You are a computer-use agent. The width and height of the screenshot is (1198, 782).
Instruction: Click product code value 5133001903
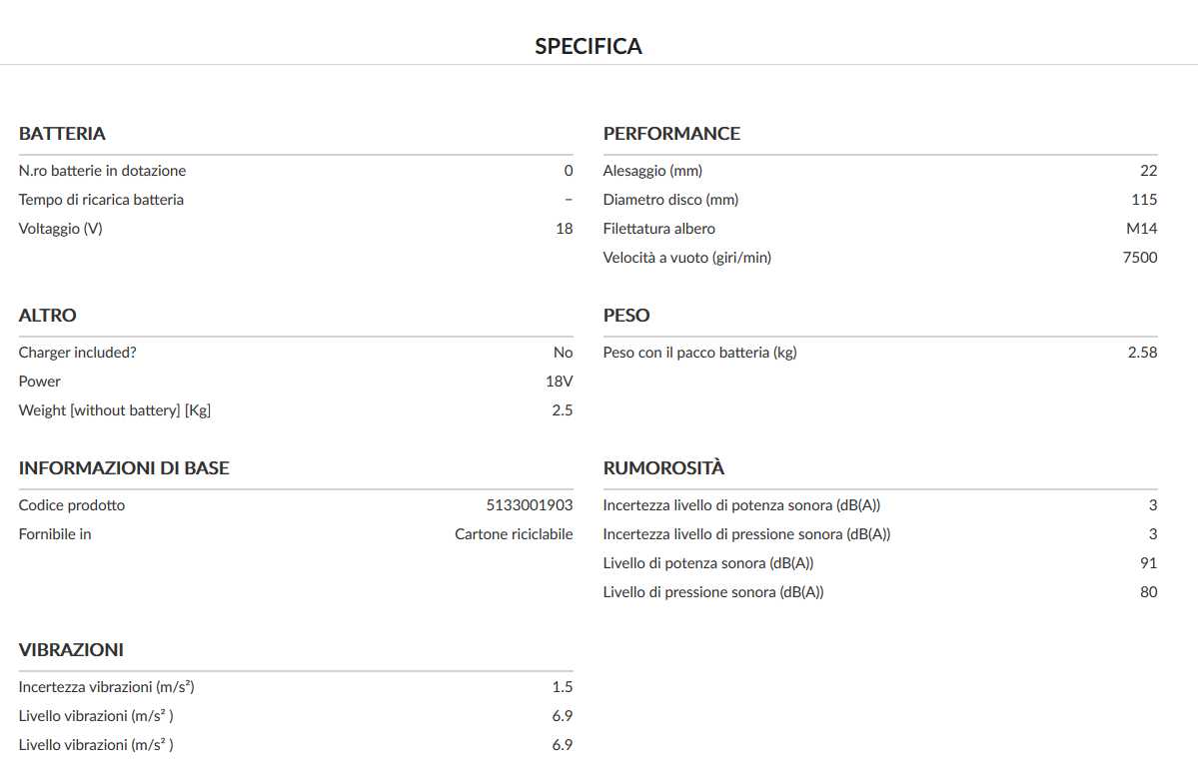pyautogui.click(x=530, y=505)
